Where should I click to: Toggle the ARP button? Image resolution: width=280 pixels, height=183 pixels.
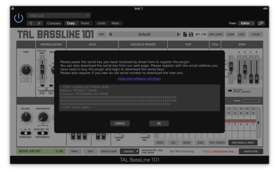118,136
